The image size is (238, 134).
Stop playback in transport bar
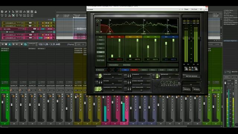click(x=6, y=44)
